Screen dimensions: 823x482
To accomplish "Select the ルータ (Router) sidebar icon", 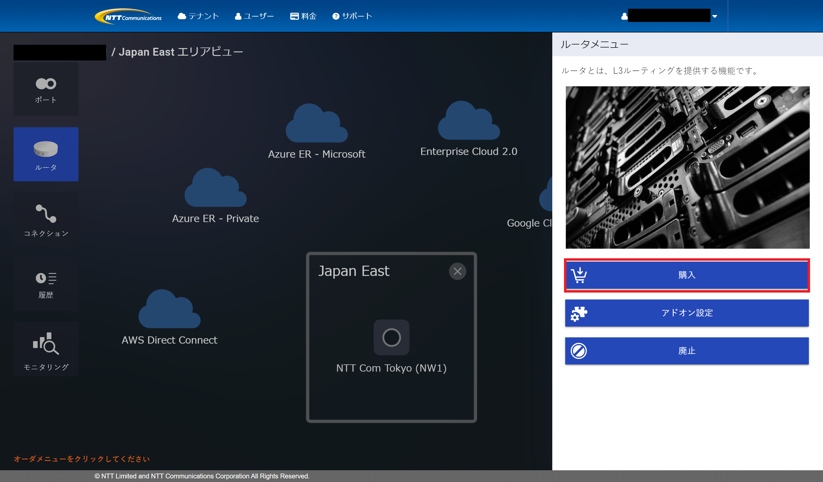I will click(46, 154).
